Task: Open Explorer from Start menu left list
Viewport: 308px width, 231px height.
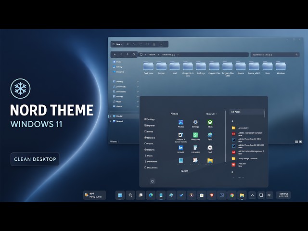Action: [x=150, y=125]
